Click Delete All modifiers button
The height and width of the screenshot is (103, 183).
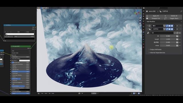pos(173,16)
